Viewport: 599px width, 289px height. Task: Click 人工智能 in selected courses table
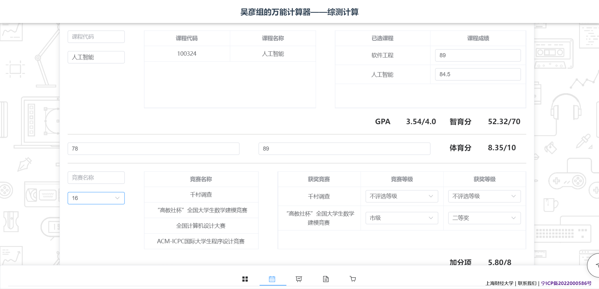click(382, 74)
